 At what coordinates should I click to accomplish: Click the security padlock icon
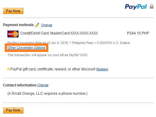152,7
